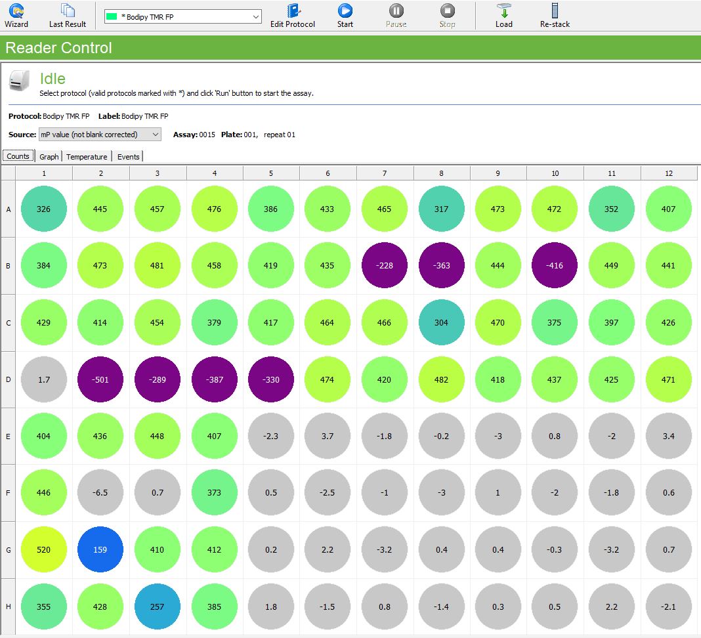Screen dimensions: 701x638
Task: Click the blue well showing 159
Action: pyautogui.click(x=100, y=549)
